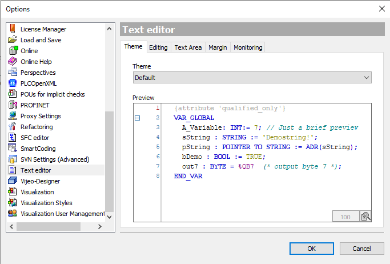Click the License Manager icon
This screenshot has width=390, height=264.
point(13,29)
